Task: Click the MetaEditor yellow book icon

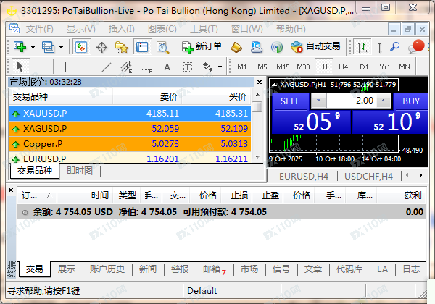Action: click(236, 46)
